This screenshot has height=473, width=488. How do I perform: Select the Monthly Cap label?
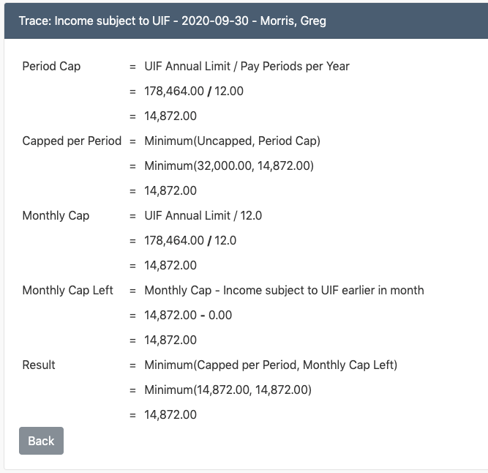(56, 215)
